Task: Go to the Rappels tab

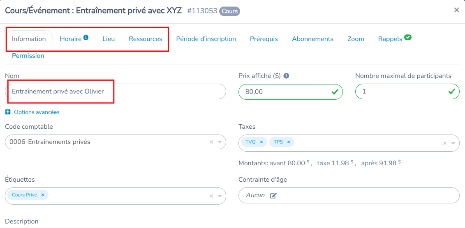Action: [390, 39]
